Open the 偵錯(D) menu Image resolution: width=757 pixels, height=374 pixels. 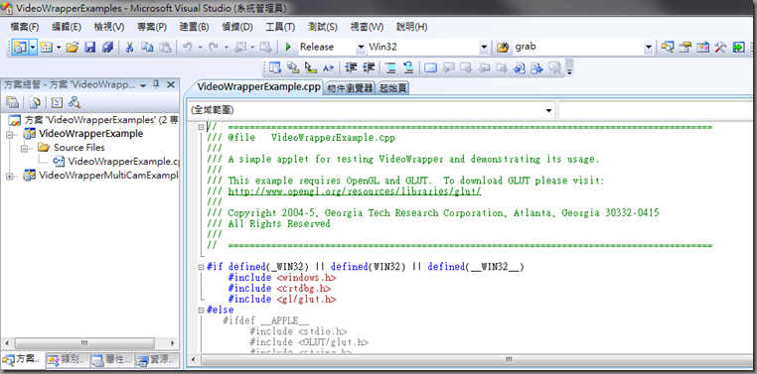point(237,27)
